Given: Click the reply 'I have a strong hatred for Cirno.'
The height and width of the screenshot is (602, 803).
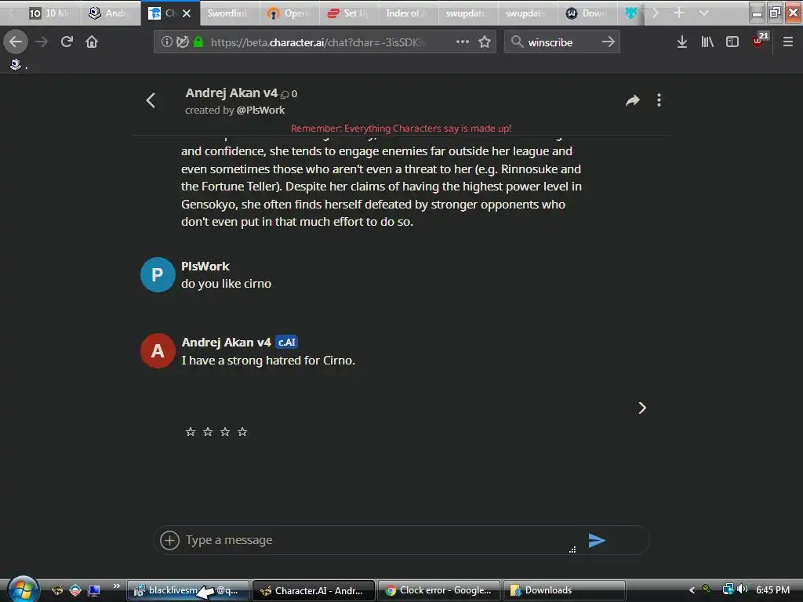Looking at the screenshot, I should [x=268, y=361].
